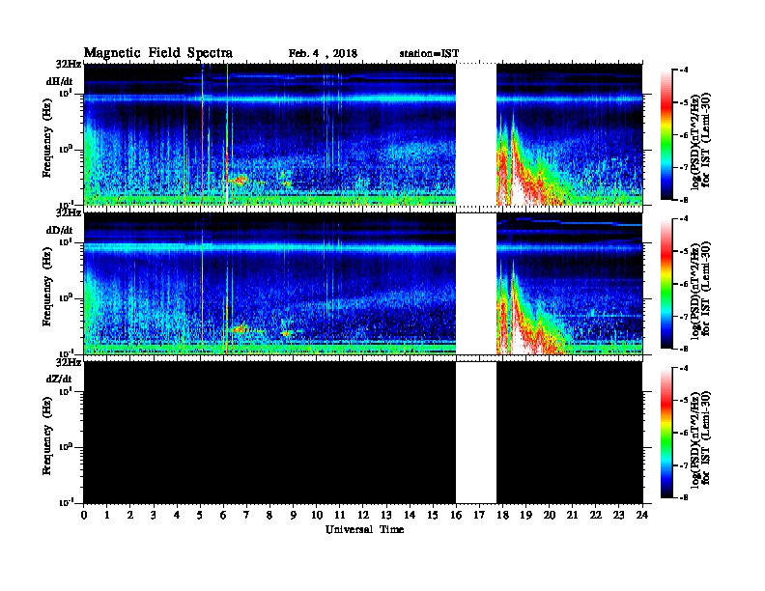The width and height of the screenshot is (765, 591).
Task: Click the "Frequency (Hz)" label of dD/dt panel
Action: point(46,287)
